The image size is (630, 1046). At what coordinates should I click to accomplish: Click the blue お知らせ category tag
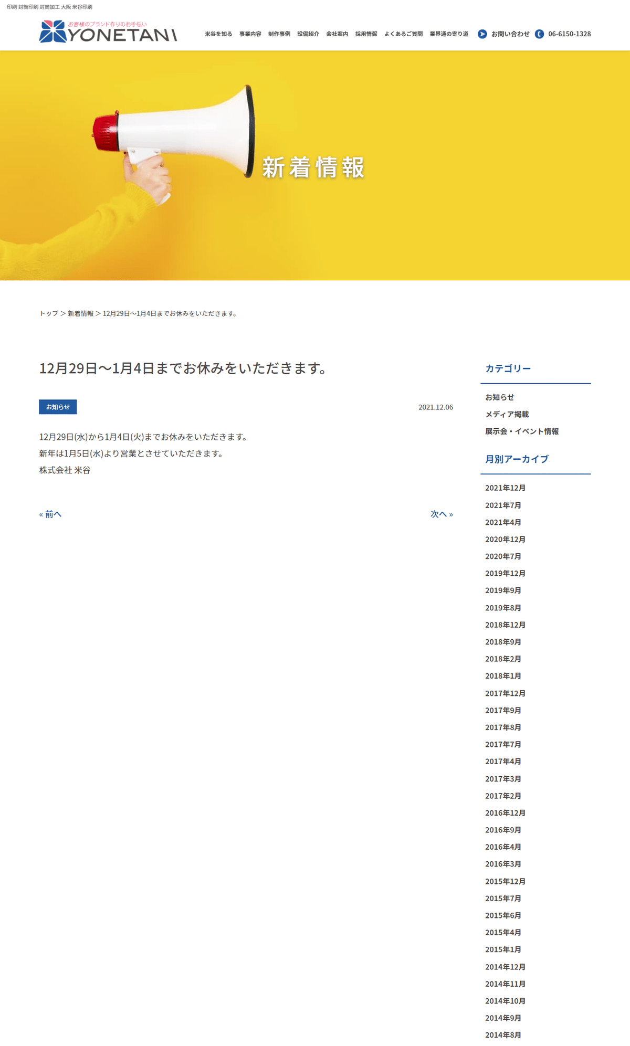click(58, 407)
